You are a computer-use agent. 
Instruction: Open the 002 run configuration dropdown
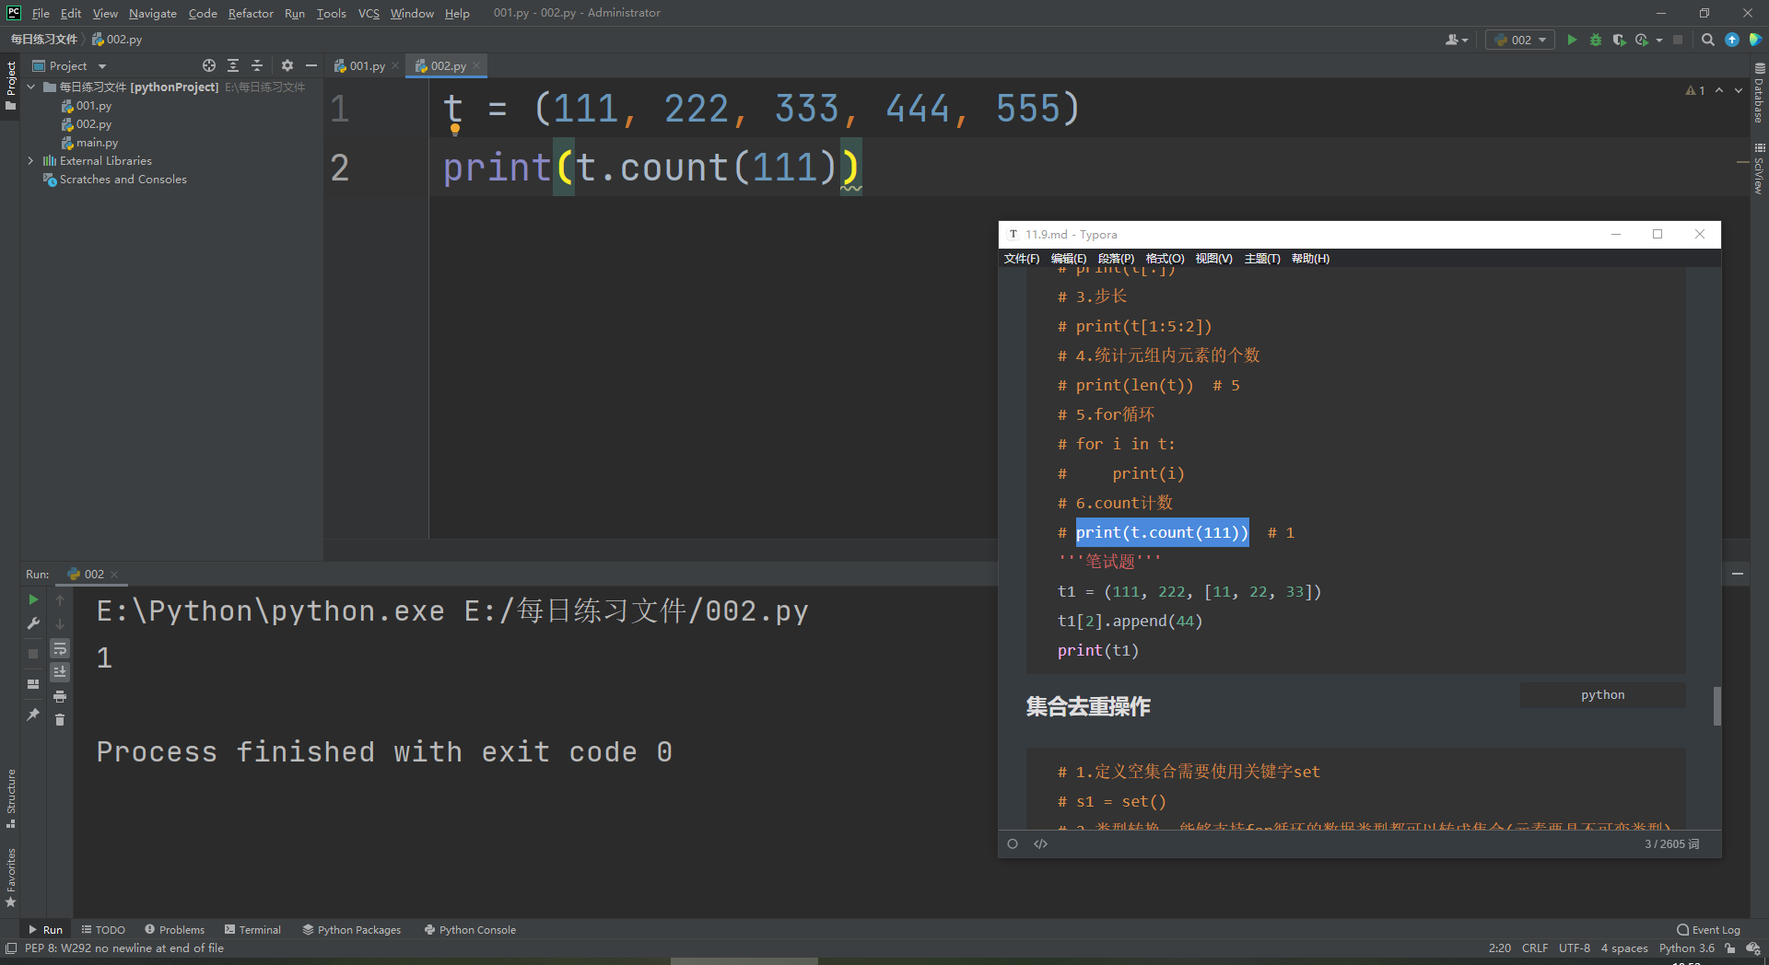coord(1520,40)
